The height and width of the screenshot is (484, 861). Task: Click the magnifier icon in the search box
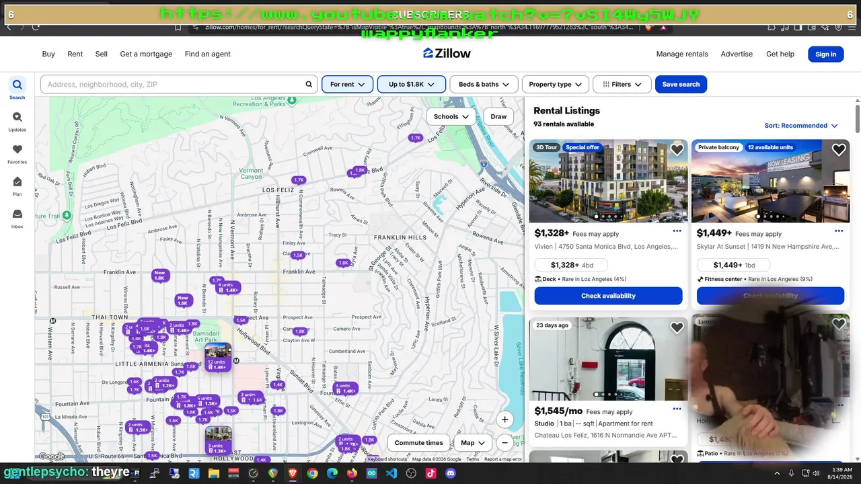pos(309,84)
